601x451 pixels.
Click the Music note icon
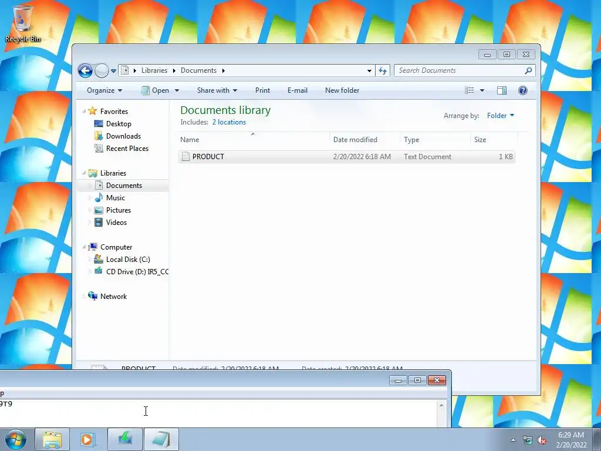[x=99, y=198]
